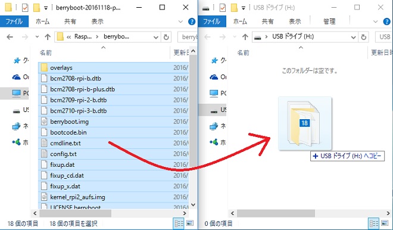
Task: Open Quick access in berryboot sidebar
Action: coord(21,60)
